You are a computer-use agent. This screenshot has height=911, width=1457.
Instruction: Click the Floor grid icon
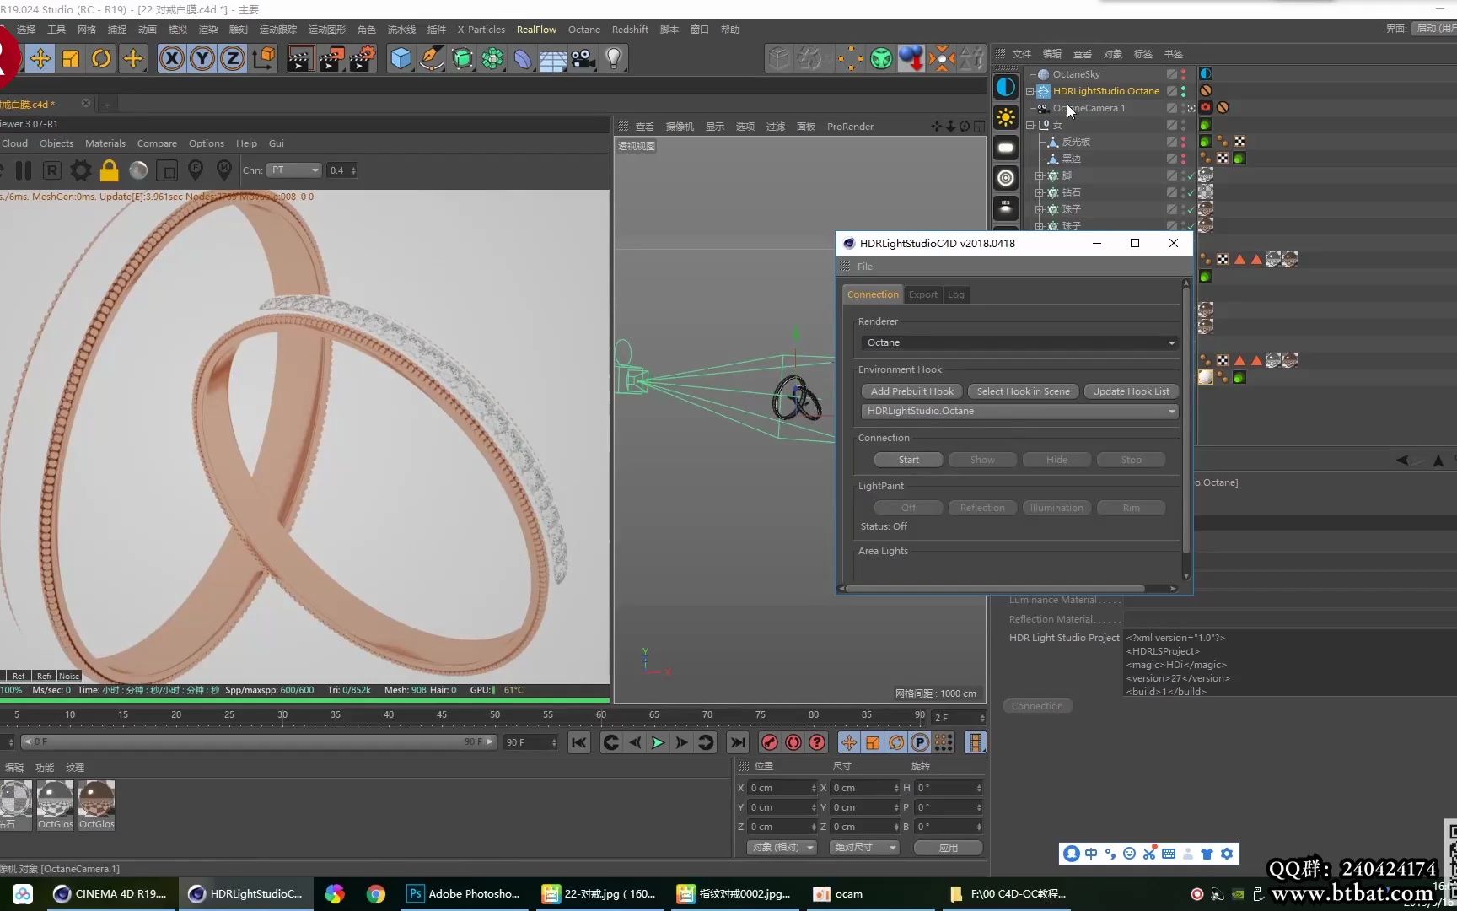pyautogui.click(x=553, y=59)
